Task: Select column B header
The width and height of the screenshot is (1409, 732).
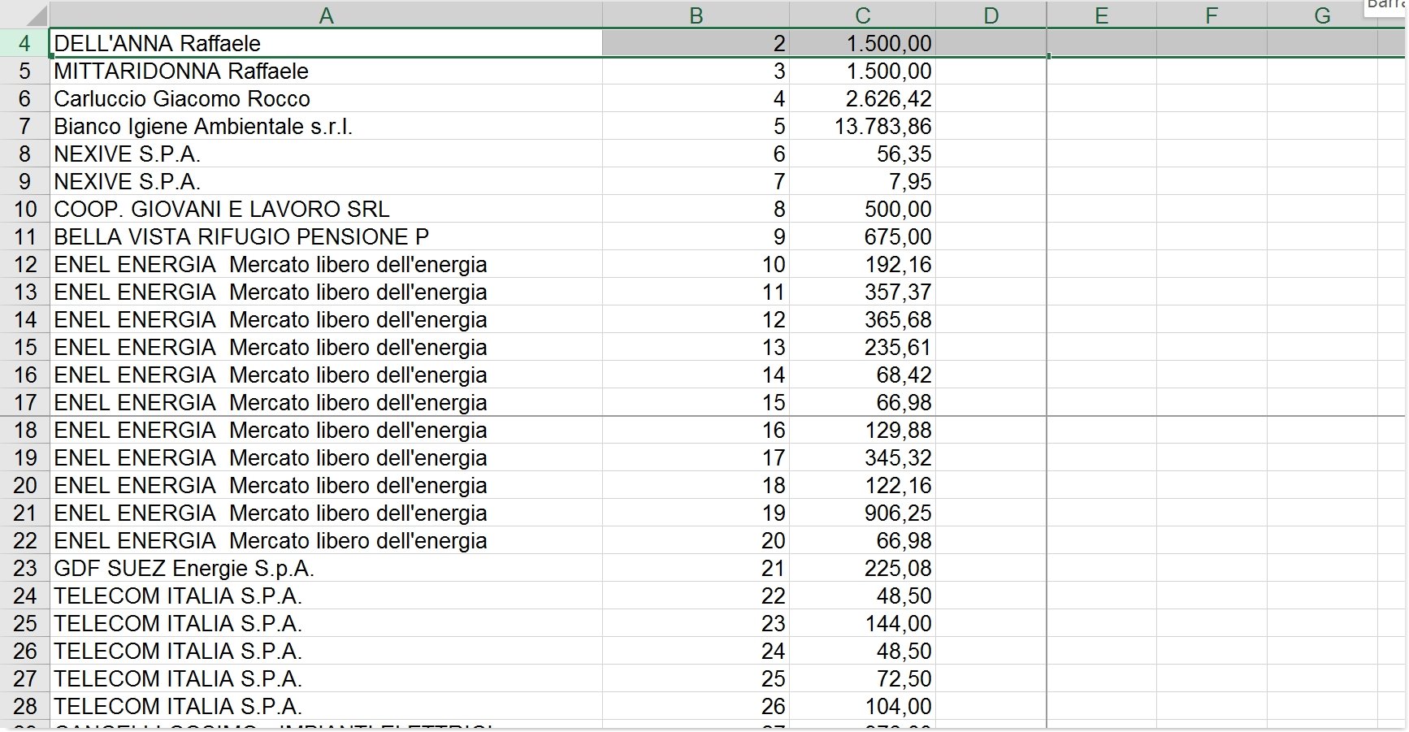Action: [696, 15]
